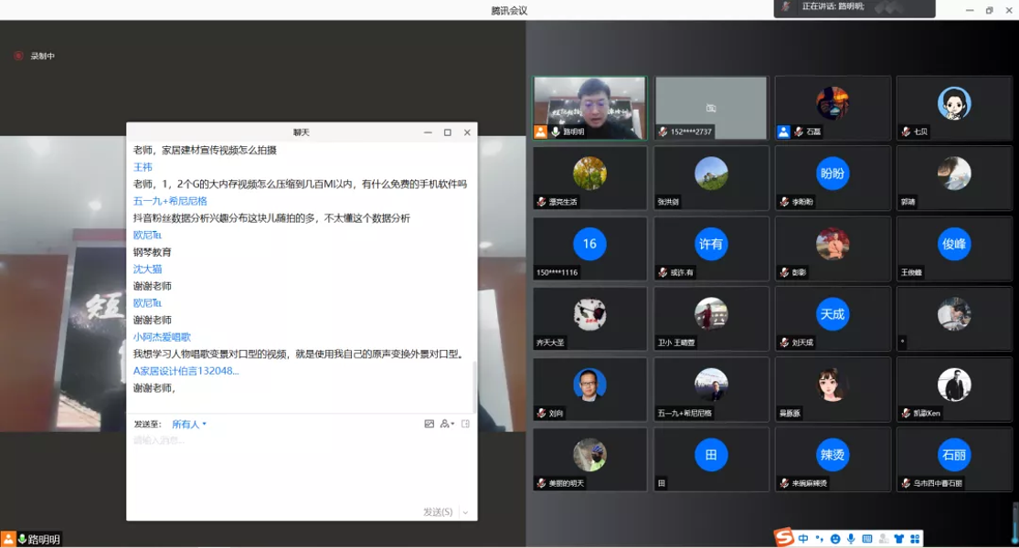Screen dimensions: 1019x548
Task: Click the pop-out chat window icon
Action: [465, 425]
